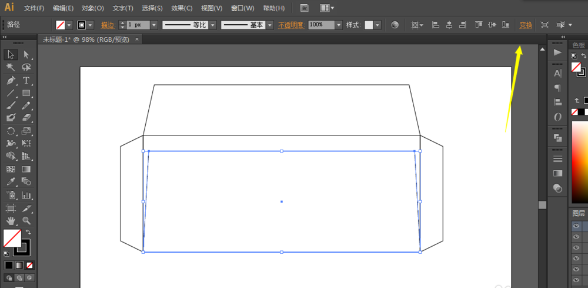Viewport: 588px width, 288px height.
Task: Choose the Eyedropper tool
Action: (x=11, y=182)
